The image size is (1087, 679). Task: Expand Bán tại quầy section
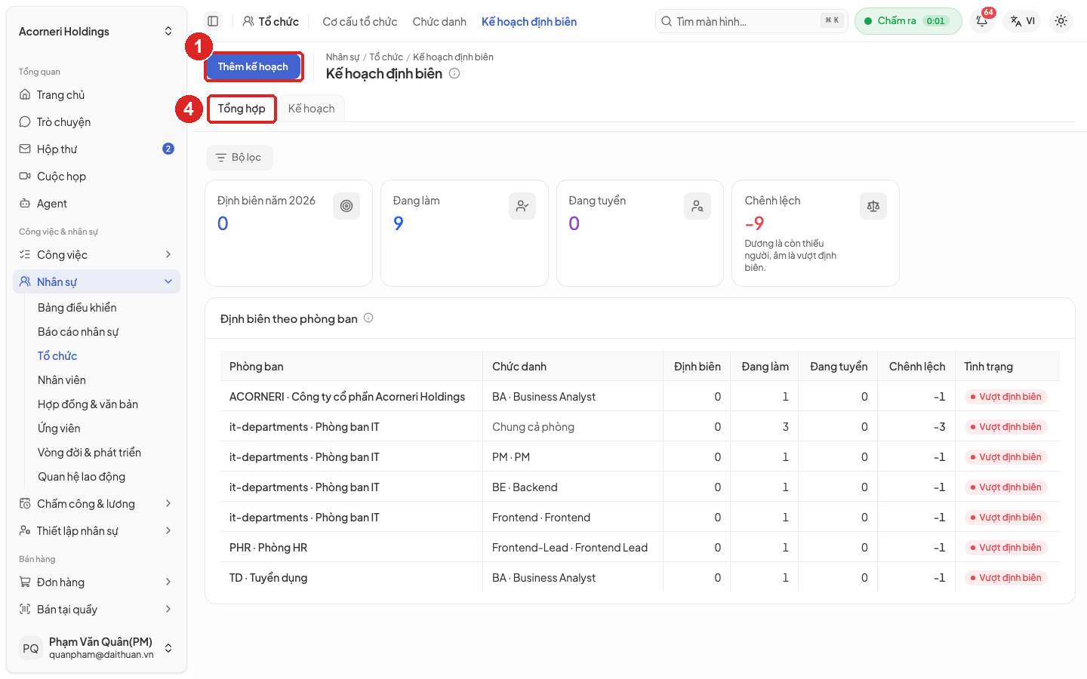point(97,610)
